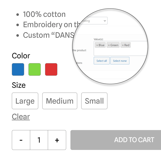The height and width of the screenshot is (161, 161).
Task: Choose the blue color swatch
Action: pyautogui.click(x=18, y=69)
